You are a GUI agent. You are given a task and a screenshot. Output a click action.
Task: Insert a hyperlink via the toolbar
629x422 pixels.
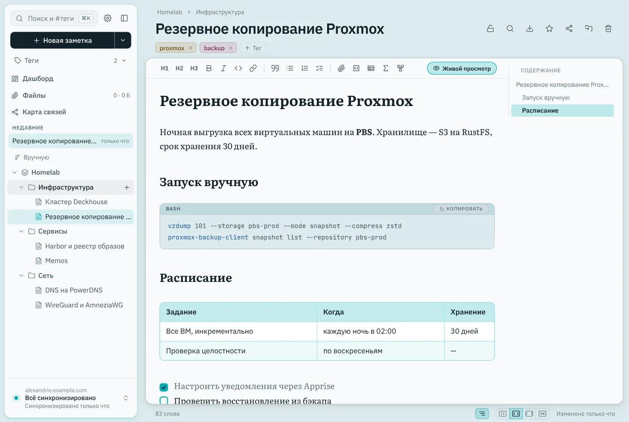tap(253, 68)
